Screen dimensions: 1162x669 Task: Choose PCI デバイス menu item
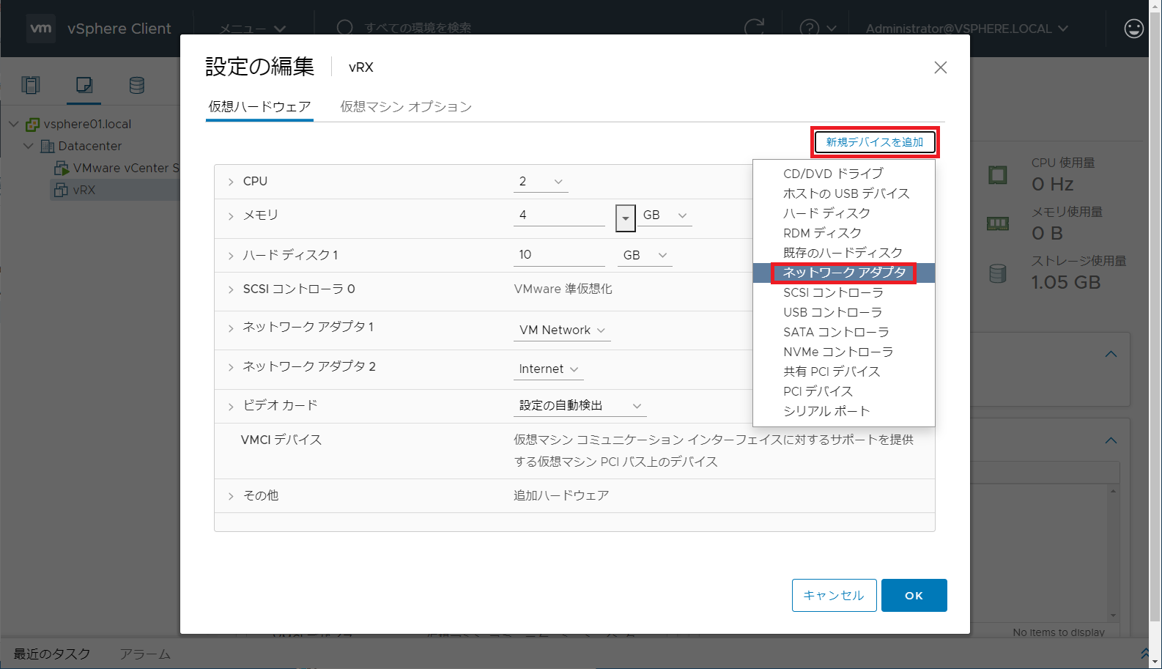844,391
